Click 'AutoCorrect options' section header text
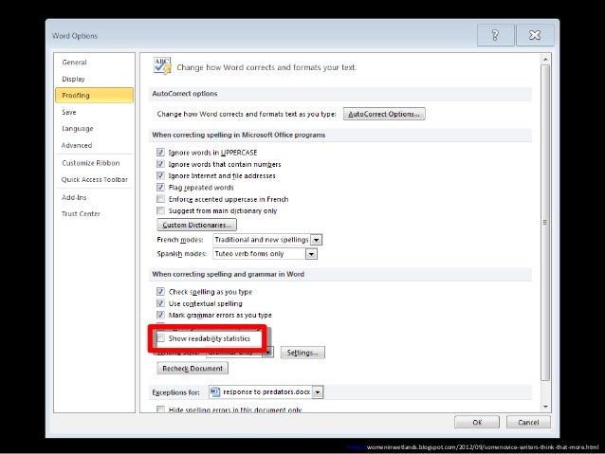The width and height of the screenshot is (605, 454). (185, 94)
